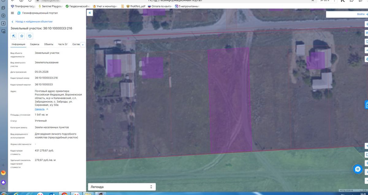
Task: Open the Объекты tab
Action: pos(49,44)
